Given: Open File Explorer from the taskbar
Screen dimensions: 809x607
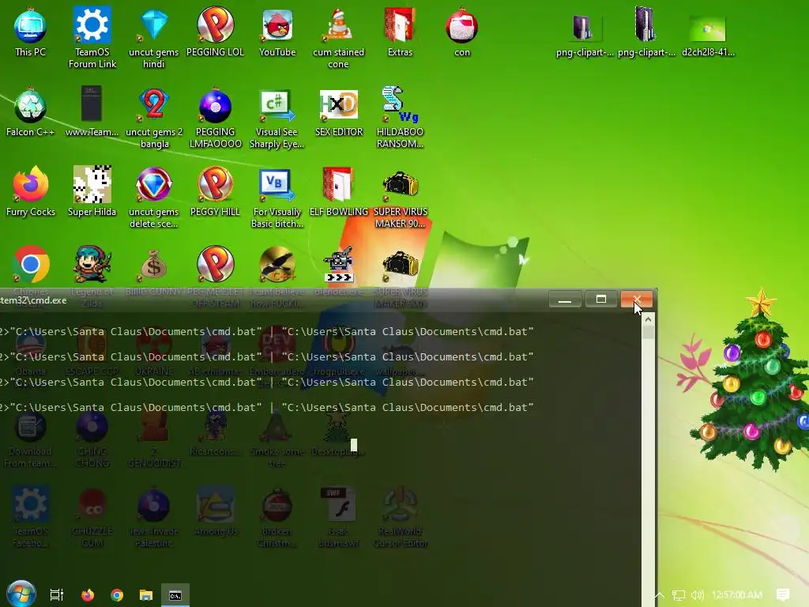Looking at the screenshot, I should [x=146, y=595].
